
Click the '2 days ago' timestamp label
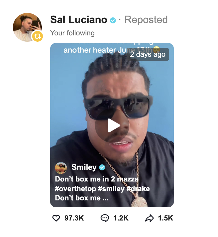pos(148,54)
